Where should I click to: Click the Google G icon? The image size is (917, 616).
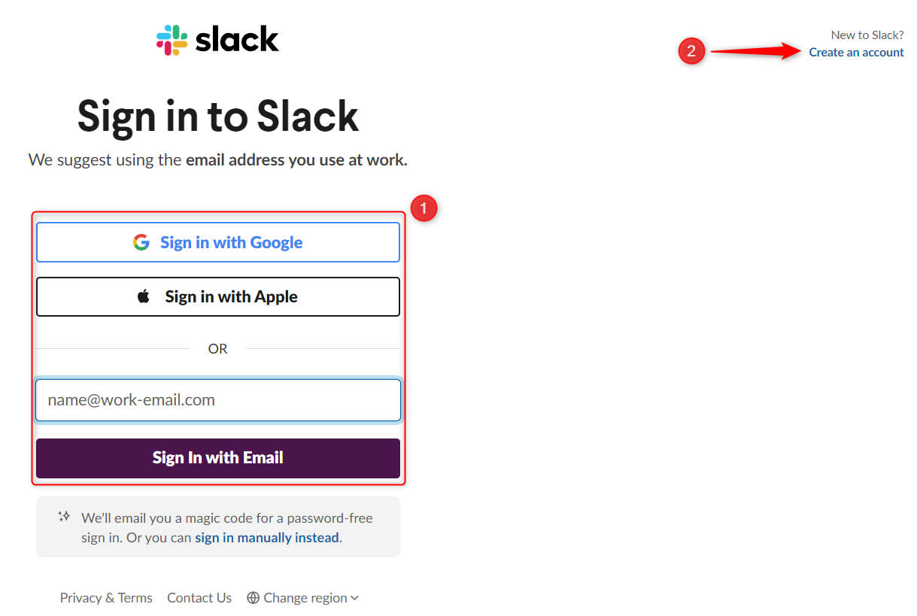(141, 242)
